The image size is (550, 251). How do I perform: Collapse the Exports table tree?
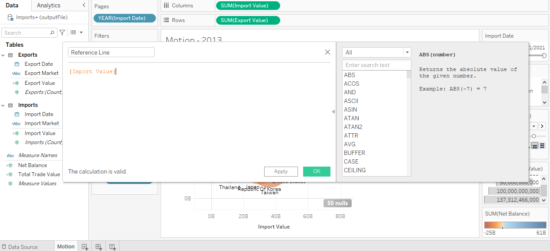[x=3, y=55]
